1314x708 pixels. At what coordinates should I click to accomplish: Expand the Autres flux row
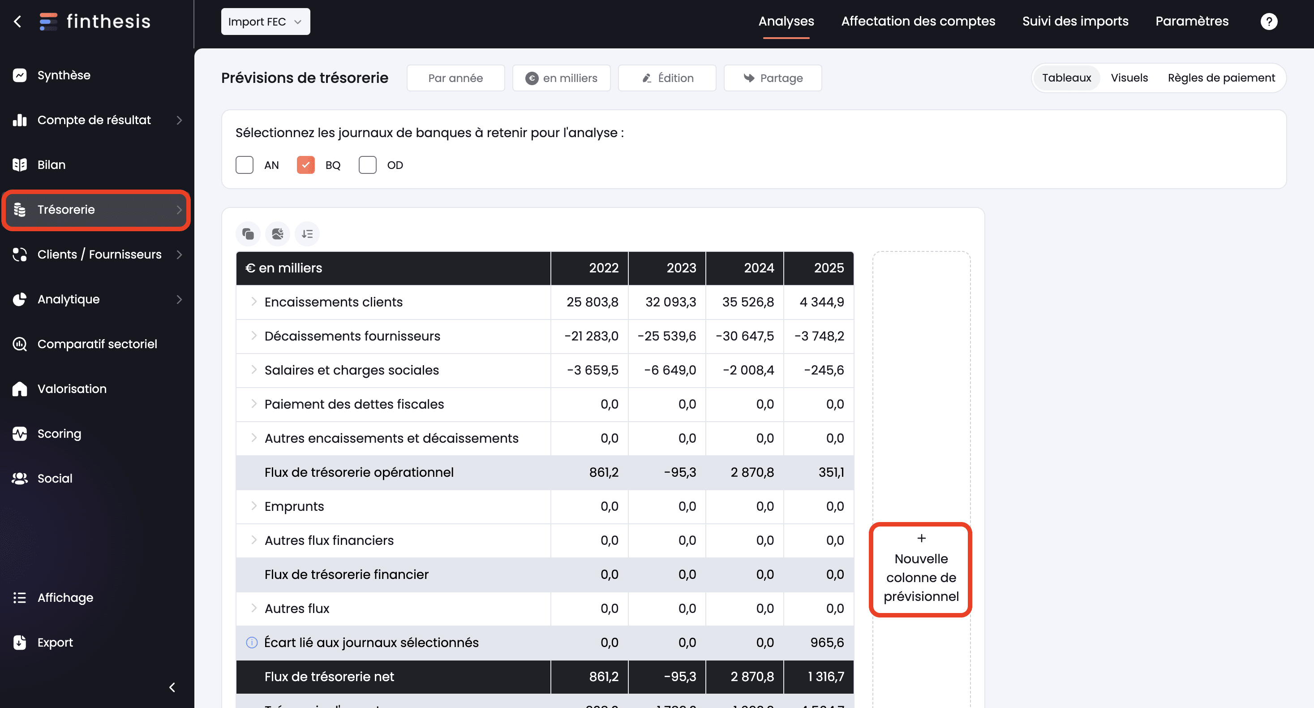(x=253, y=608)
